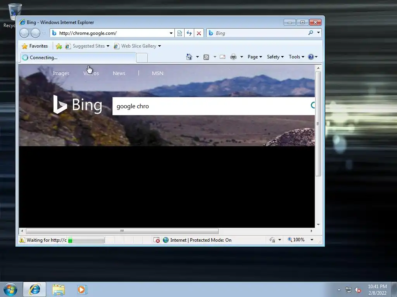The image size is (397, 297).
Task: Open Bing Images link
Action: tap(61, 73)
